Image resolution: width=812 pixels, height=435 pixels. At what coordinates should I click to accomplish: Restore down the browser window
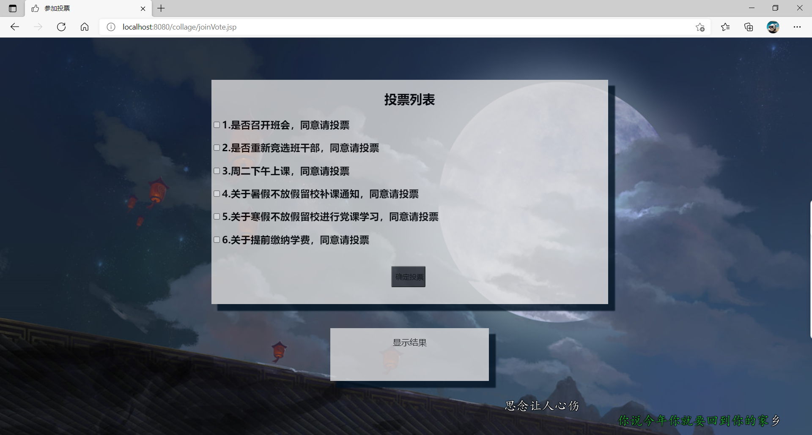(x=775, y=8)
